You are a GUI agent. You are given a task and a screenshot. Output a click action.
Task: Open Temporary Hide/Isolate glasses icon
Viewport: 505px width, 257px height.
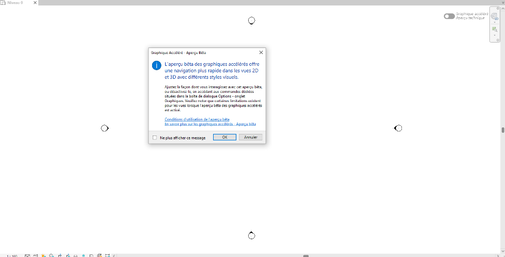click(x=76, y=256)
